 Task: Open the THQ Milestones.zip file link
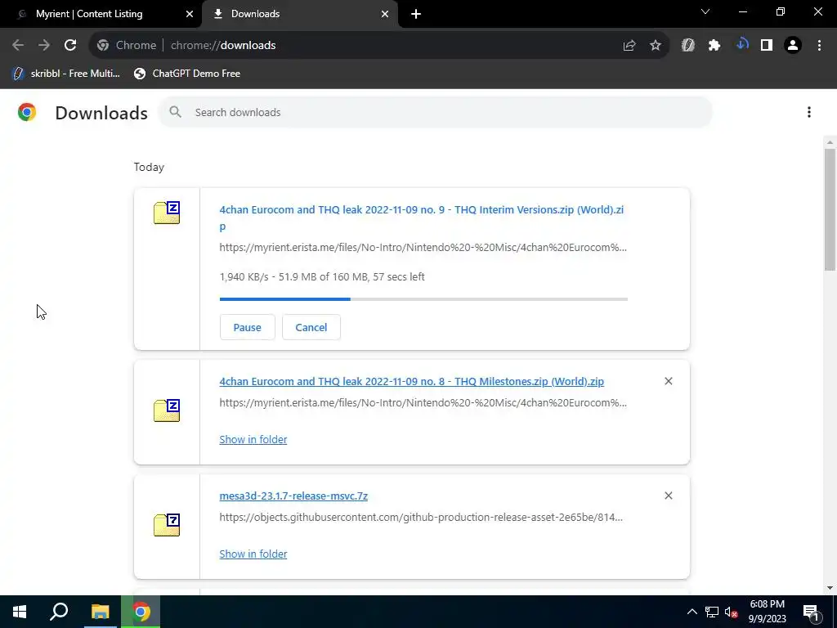point(412,381)
